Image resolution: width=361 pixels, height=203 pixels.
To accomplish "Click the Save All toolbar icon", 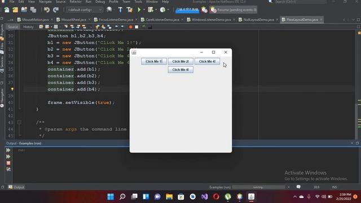I will click(33, 10).
